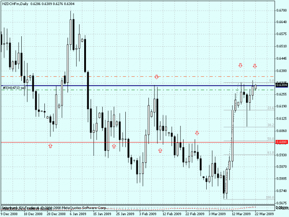This screenshot has height=217, width=289.
Task: Click the '0.5805' price scale value
Action: pyautogui.click(x=282, y=179)
